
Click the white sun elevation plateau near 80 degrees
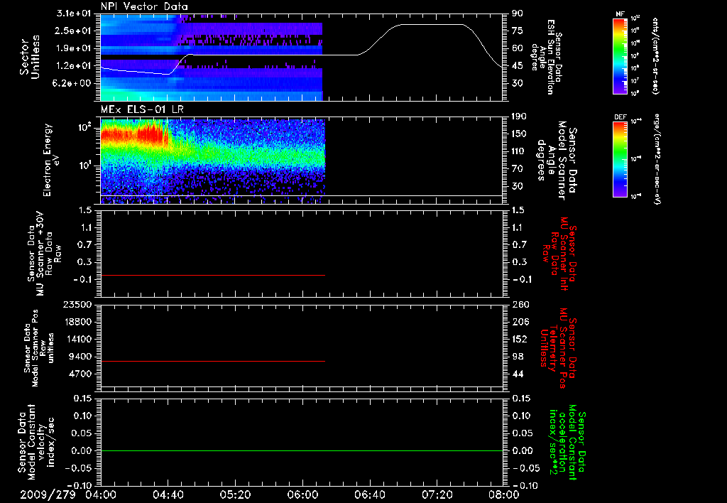pos(431,25)
